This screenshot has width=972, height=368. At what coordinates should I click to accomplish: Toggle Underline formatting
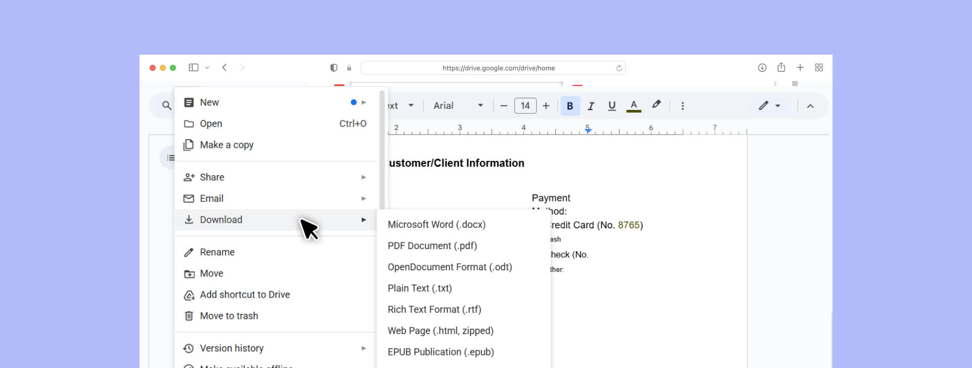point(612,106)
